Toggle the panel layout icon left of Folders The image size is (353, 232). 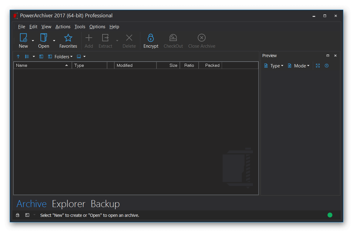pos(41,56)
